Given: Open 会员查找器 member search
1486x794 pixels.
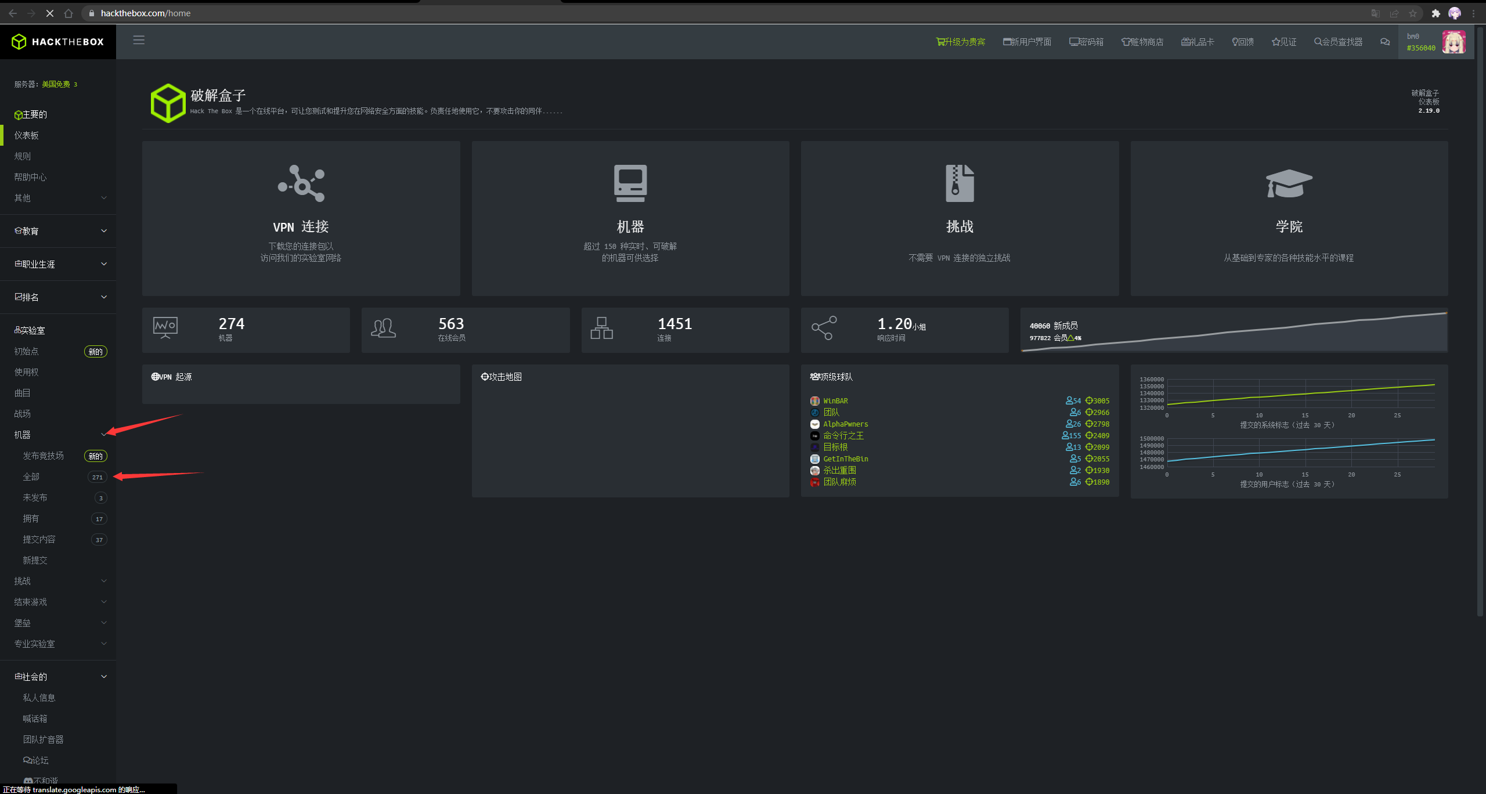Looking at the screenshot, I should coord(1337,41).
